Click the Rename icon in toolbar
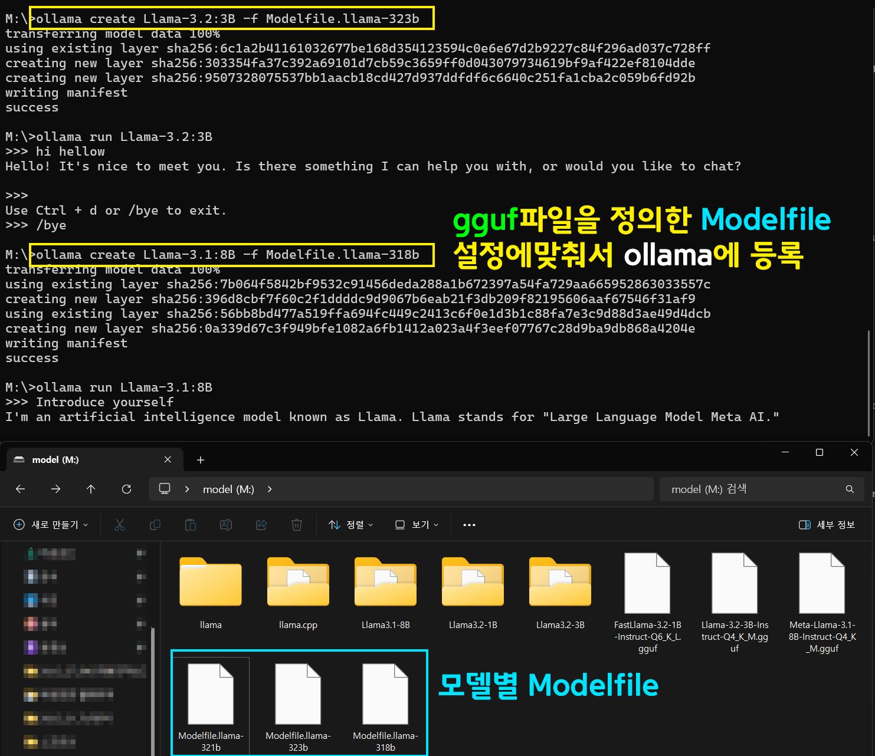Image resolution: width=875 pixels, height=756 pixels. pos(226,525)
